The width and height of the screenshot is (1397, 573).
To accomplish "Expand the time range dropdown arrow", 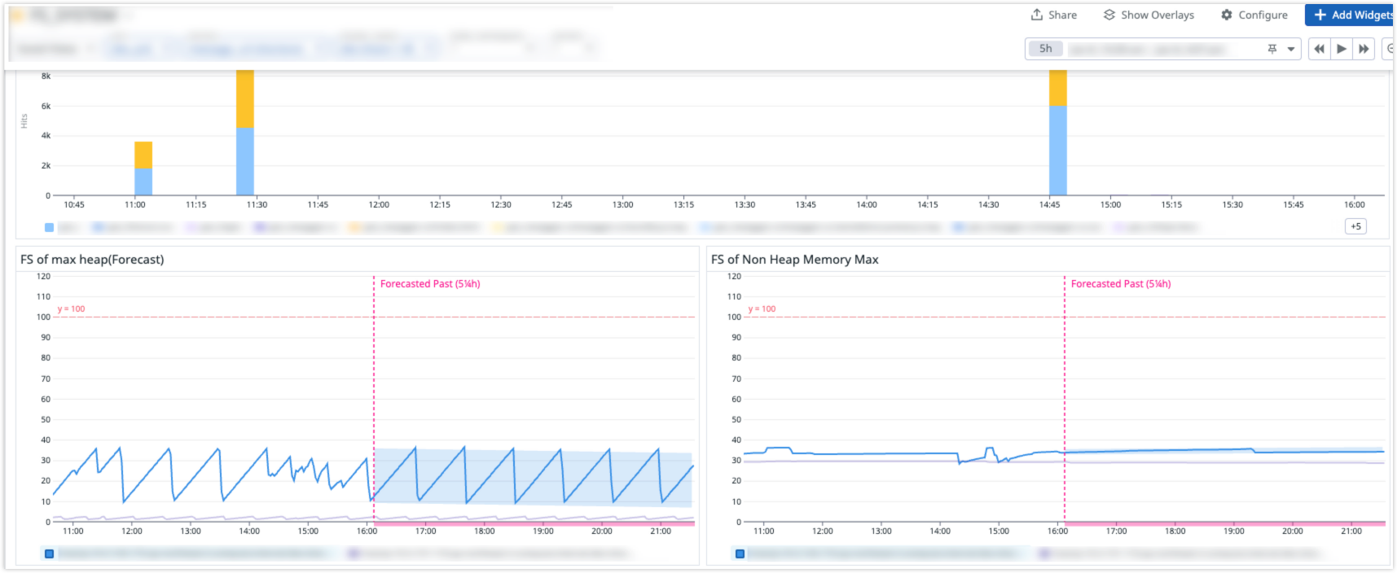I will coord(1291,49).
